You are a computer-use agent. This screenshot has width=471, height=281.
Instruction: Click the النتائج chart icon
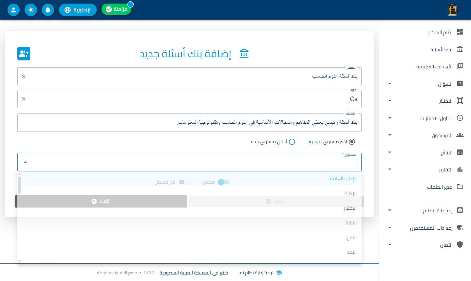(460, 152)
